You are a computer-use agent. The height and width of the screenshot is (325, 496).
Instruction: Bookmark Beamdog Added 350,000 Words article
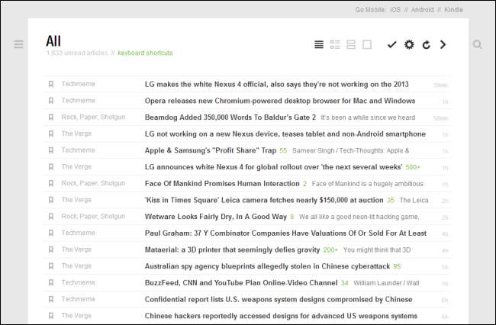click(x=51, y=117)
